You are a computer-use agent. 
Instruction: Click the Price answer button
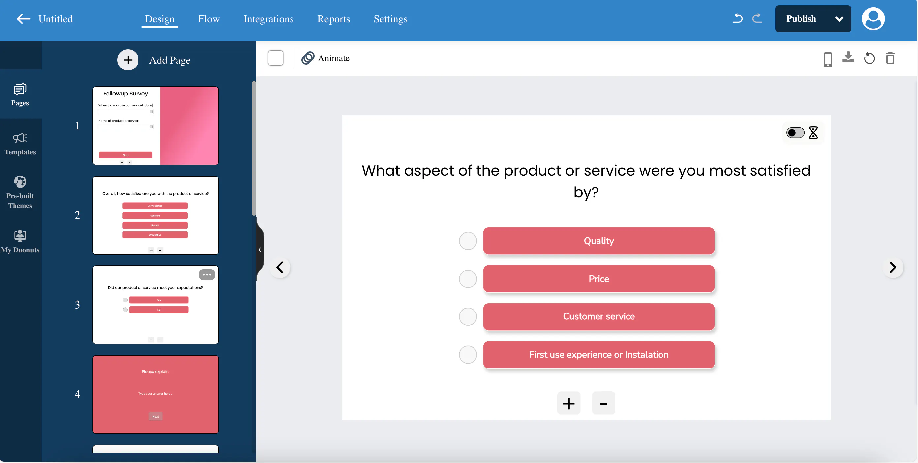point(599,279)
